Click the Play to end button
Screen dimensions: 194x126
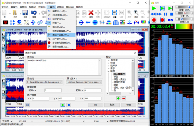(171, 8)
